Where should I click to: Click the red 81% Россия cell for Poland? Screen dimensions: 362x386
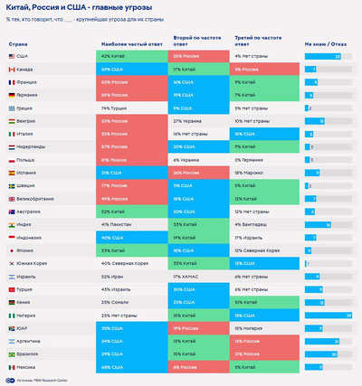132,160
